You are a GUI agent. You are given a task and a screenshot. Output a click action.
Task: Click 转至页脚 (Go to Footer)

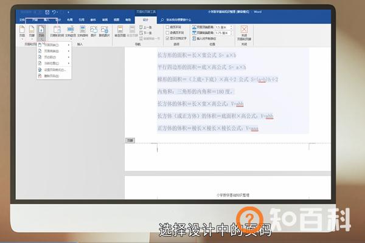[x=132, y=32]
